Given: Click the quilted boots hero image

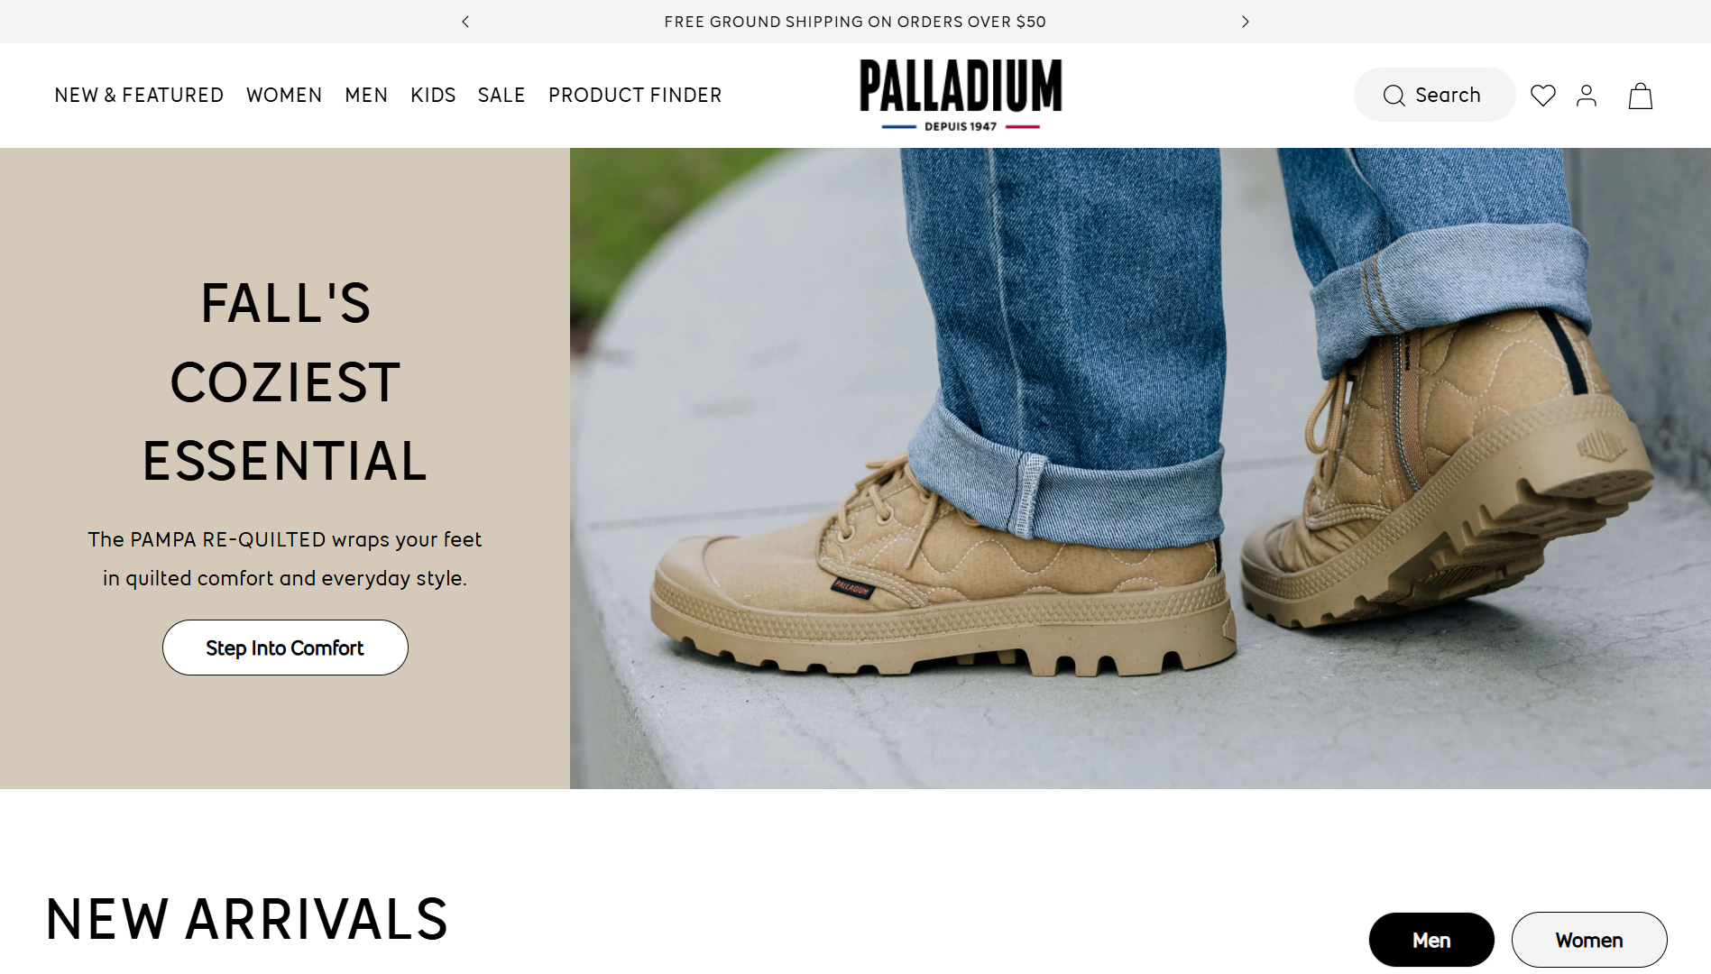Looking at the screenshot, I should [x=1140, y=468].
